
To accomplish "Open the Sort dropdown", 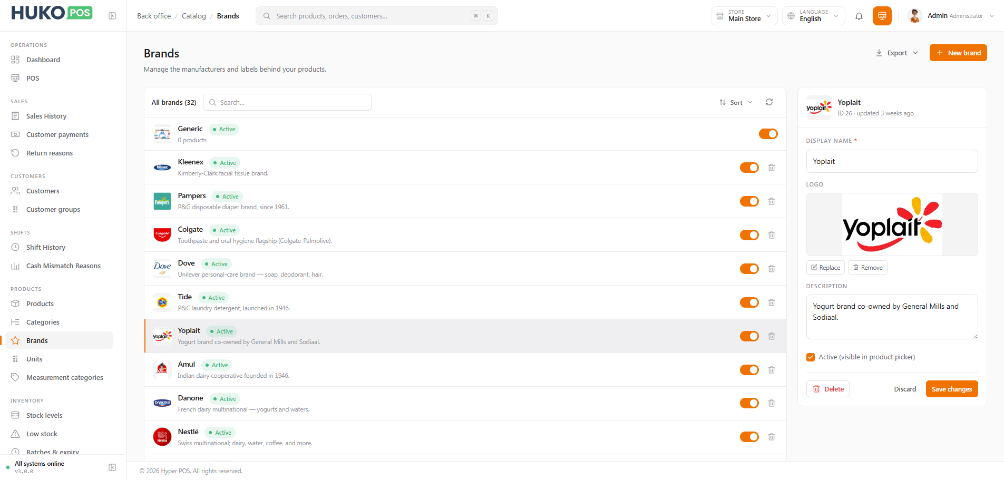I will tap(736, 102).
